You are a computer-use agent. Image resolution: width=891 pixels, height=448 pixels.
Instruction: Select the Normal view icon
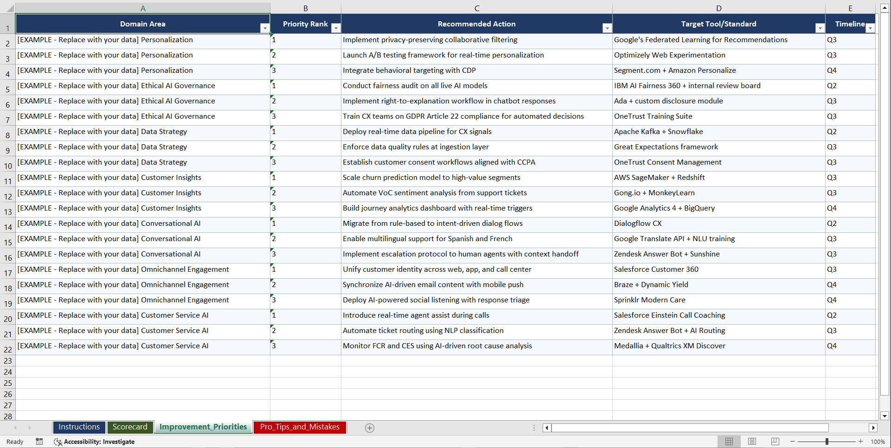729,442
